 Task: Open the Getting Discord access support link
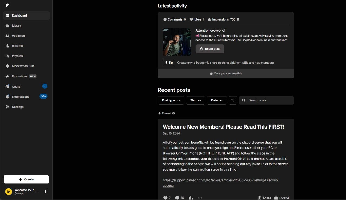[220, 183]
